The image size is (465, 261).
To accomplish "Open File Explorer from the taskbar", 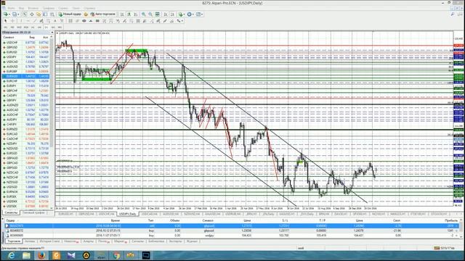I will [x=26, y=255].
